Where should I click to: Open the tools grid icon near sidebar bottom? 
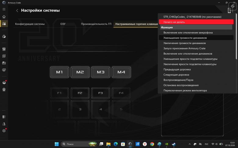tap(4, 117)
